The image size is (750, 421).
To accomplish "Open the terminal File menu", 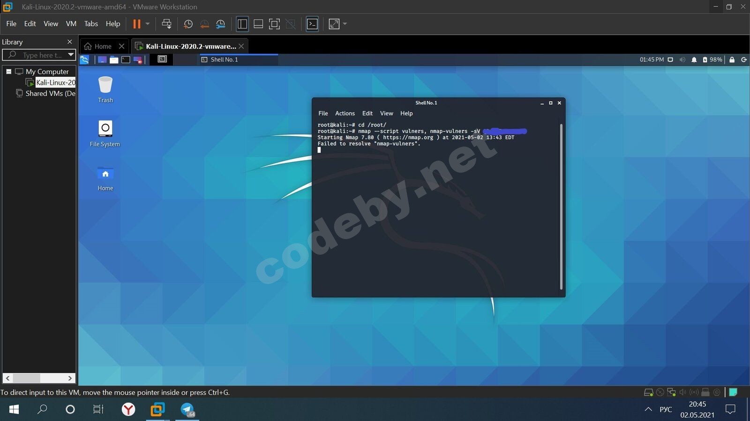I will (323, 113).
